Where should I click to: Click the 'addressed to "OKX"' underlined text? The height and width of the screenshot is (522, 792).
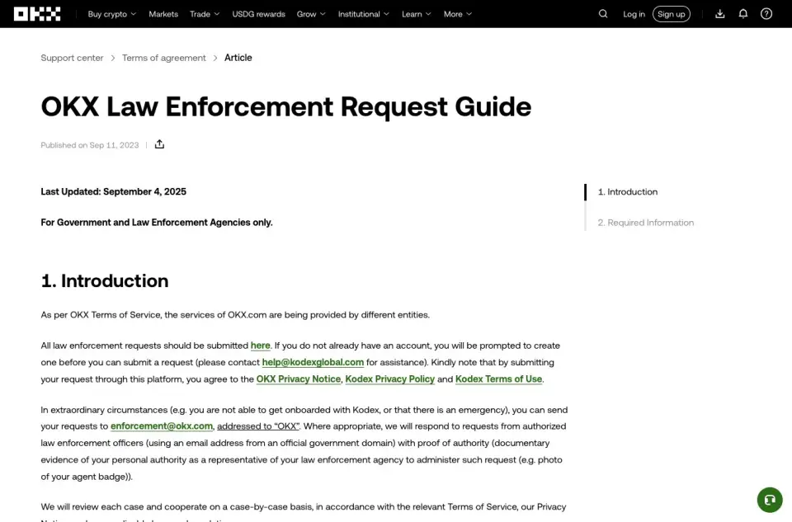258,426
